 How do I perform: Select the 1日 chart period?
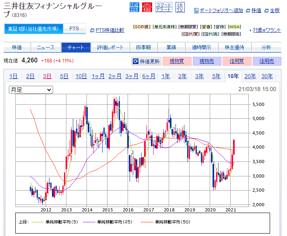point(14,76)
